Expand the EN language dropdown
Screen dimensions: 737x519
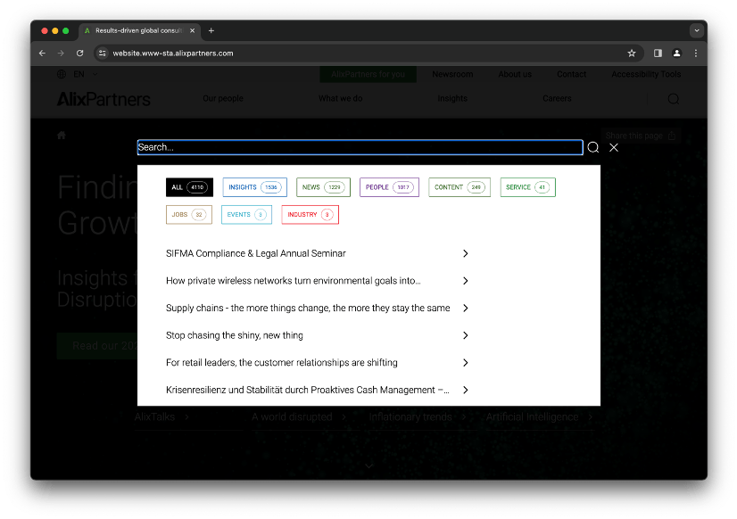[x=95, y=74]
